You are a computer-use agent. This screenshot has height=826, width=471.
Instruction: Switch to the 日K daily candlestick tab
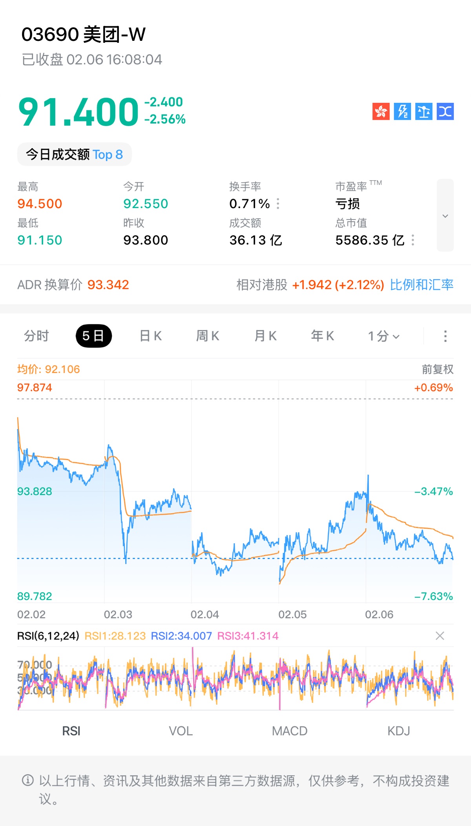pyautogui.click(x=151, y=336)
